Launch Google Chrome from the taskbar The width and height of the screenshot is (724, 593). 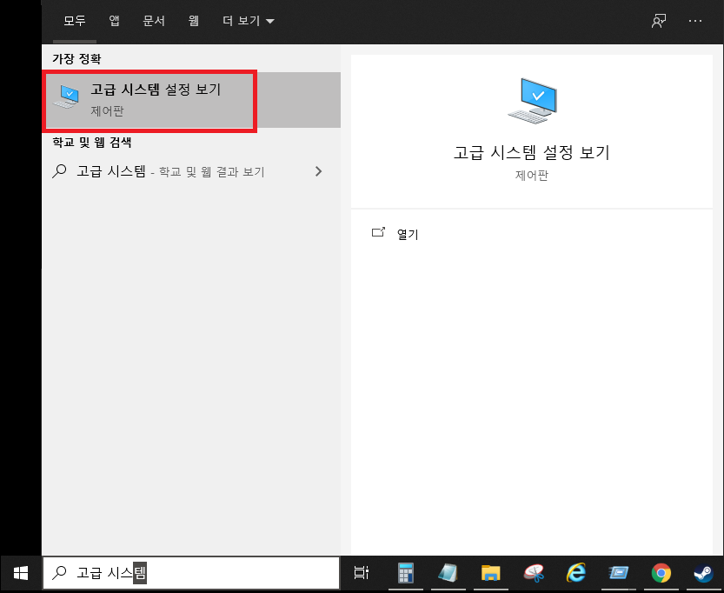click(661, 573)
